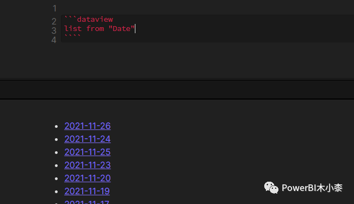
Task: Place cursor on the ```dataview line
Action: (x=89, y=20)
